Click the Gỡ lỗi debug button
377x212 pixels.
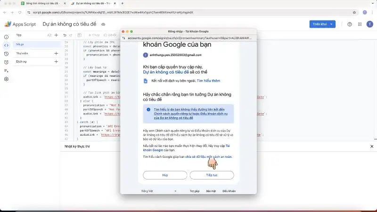coord(110,35)
